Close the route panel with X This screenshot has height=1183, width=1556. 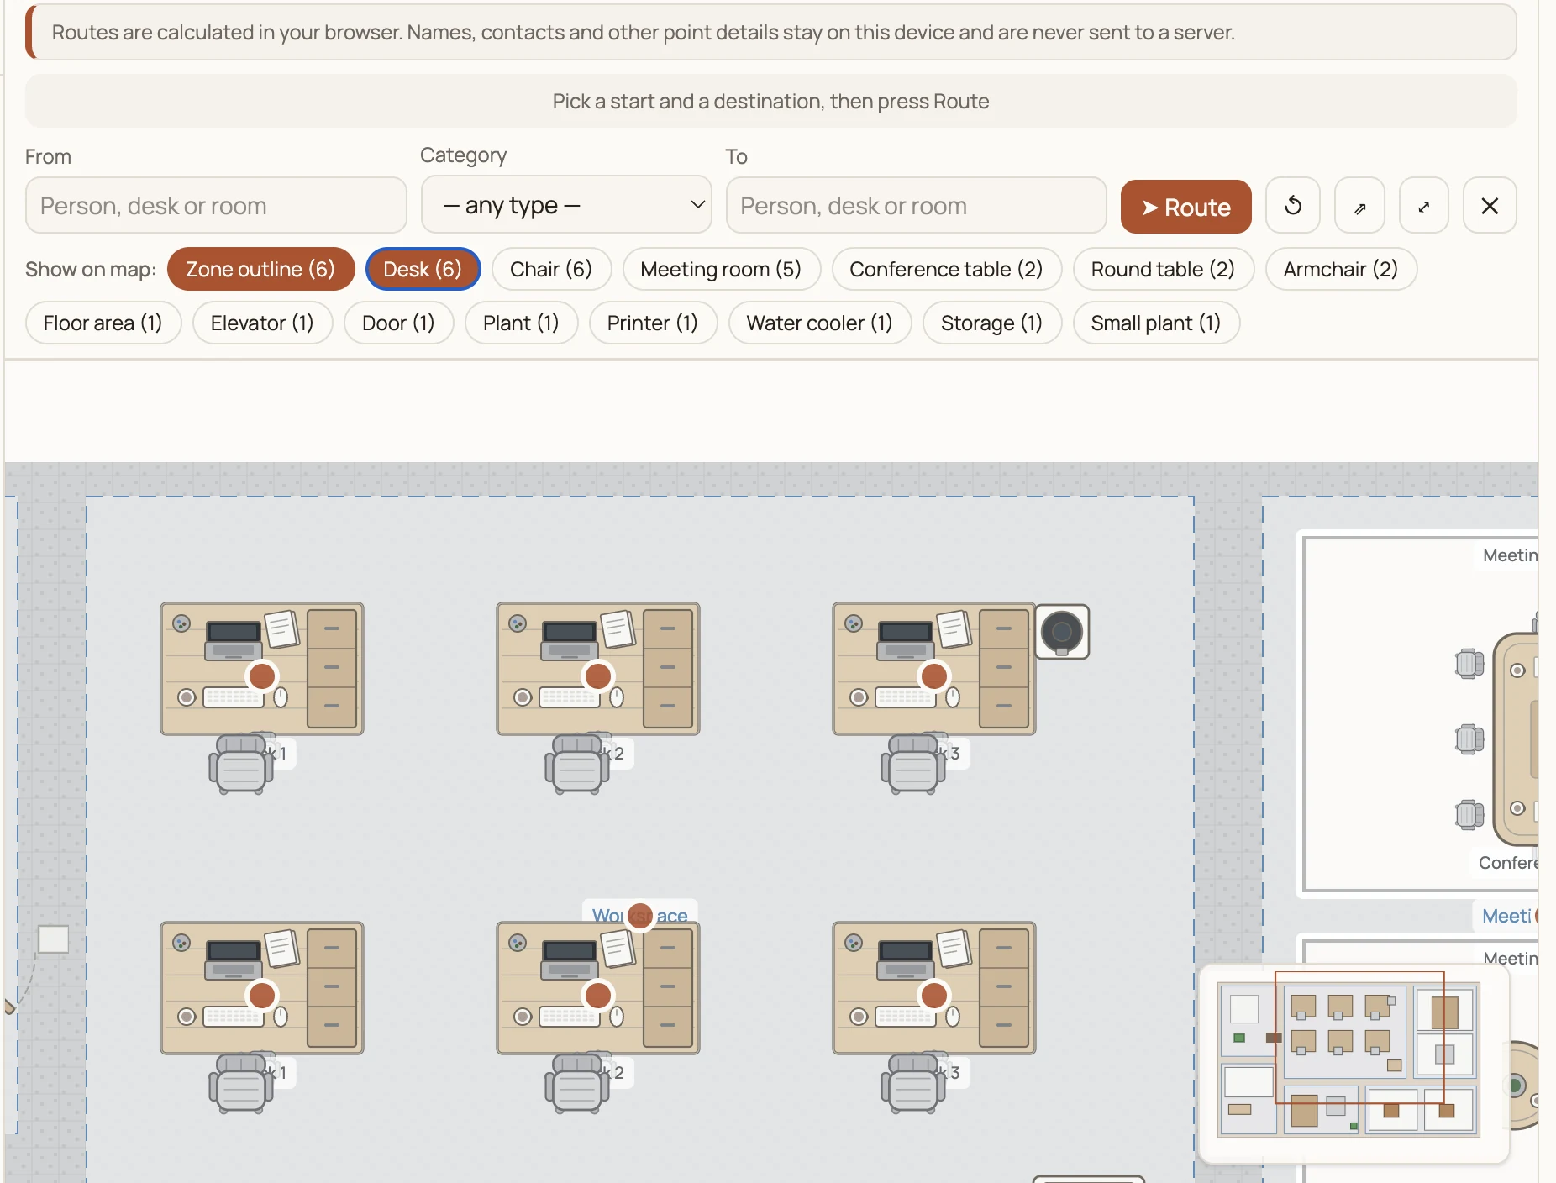pos(1490,205)
